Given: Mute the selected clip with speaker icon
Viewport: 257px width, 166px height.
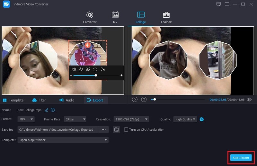Looking at the screenshot, I should (74, 69).
